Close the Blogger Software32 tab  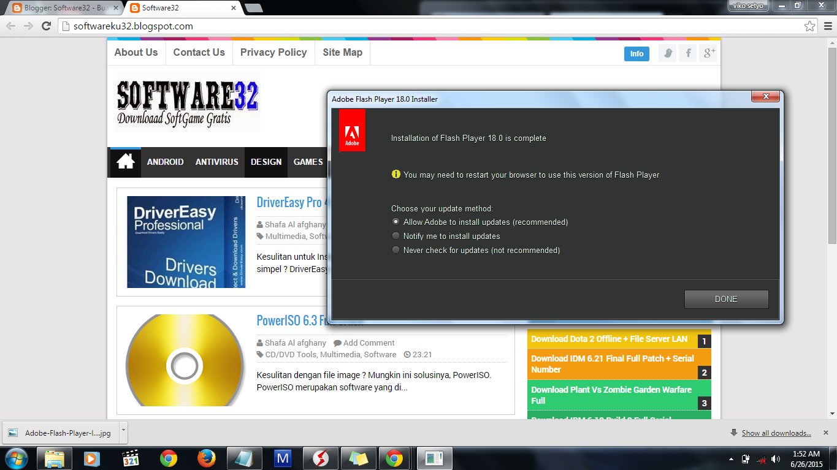coord(116,8)
